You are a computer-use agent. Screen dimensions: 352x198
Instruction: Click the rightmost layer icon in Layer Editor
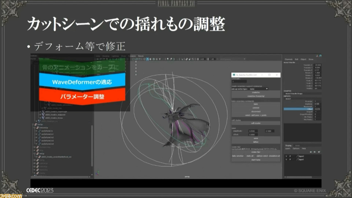pyautogui.click(x=319, y=152)
